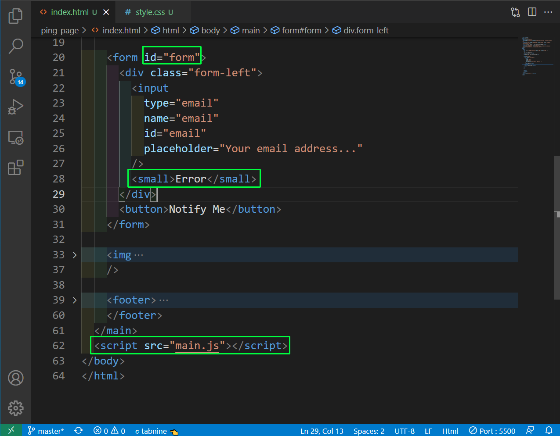Click line number 20 in gutter
Screen dimensions: 560x436
pyautogui.click(x=59, y=57)
